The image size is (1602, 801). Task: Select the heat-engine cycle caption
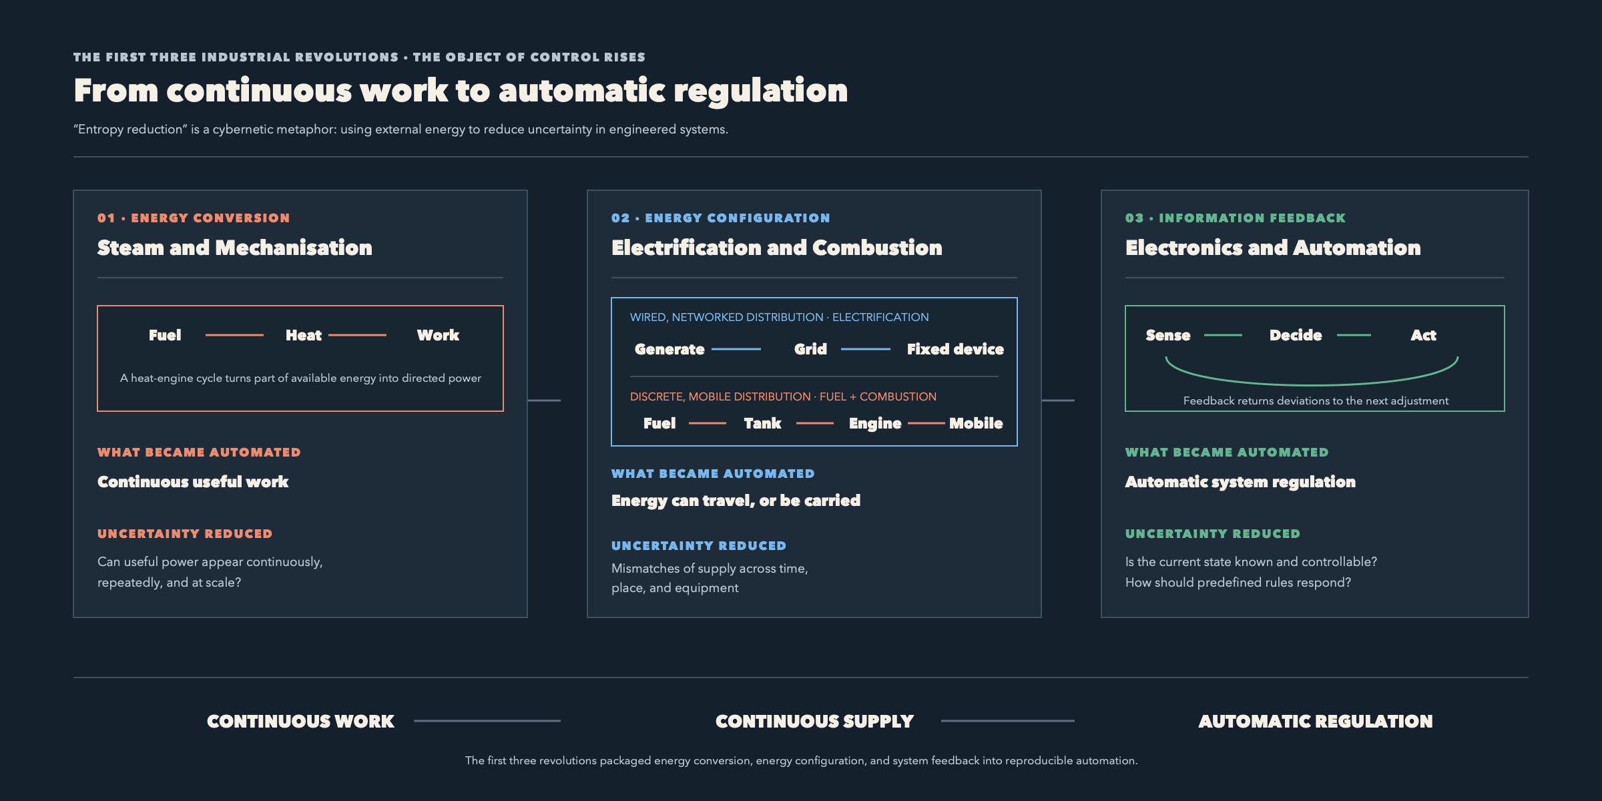300,378
